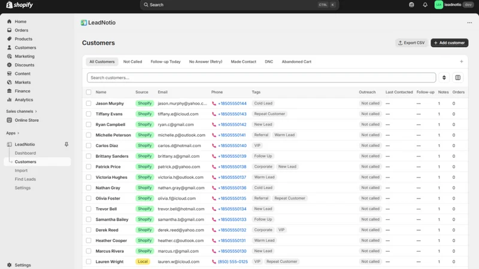The width and height of the screenshot is (479, 269).
Task: Call Jason Murphy via phone icon
Action: click(x=214, y=103)
